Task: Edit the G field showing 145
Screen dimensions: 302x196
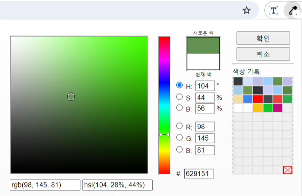Action: click(x=205, y=138)
